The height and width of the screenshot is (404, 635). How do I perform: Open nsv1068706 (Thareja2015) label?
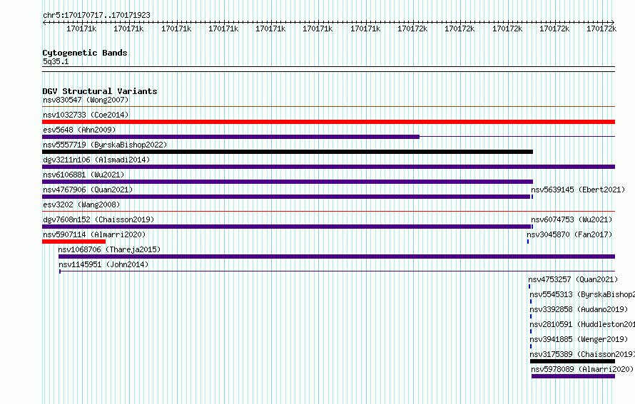(x=109, y=249)
